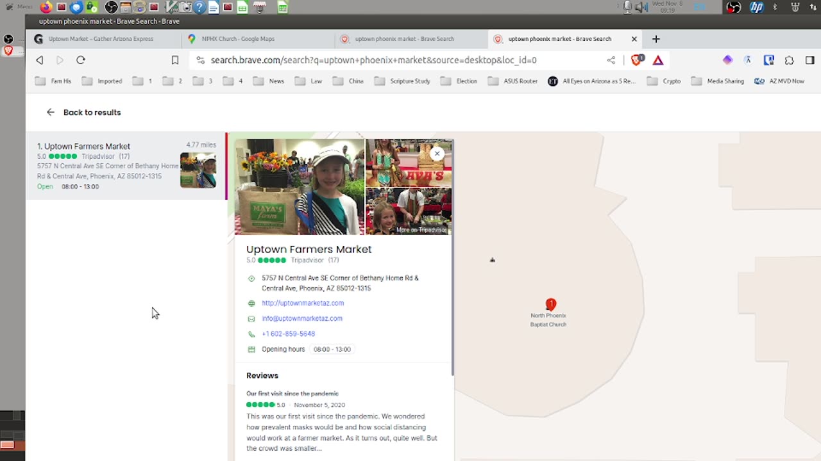
Task: Open the OBS tray indicator icon
Action: tap(734, 7)
